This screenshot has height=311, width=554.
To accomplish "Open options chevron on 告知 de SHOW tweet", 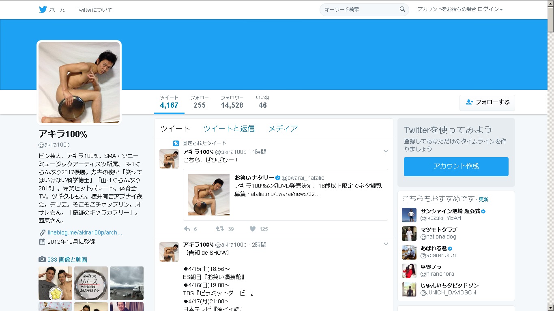I will pyautogui.click(x=386, y=244).
